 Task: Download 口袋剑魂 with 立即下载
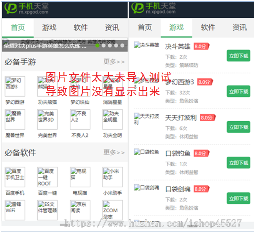238,198
